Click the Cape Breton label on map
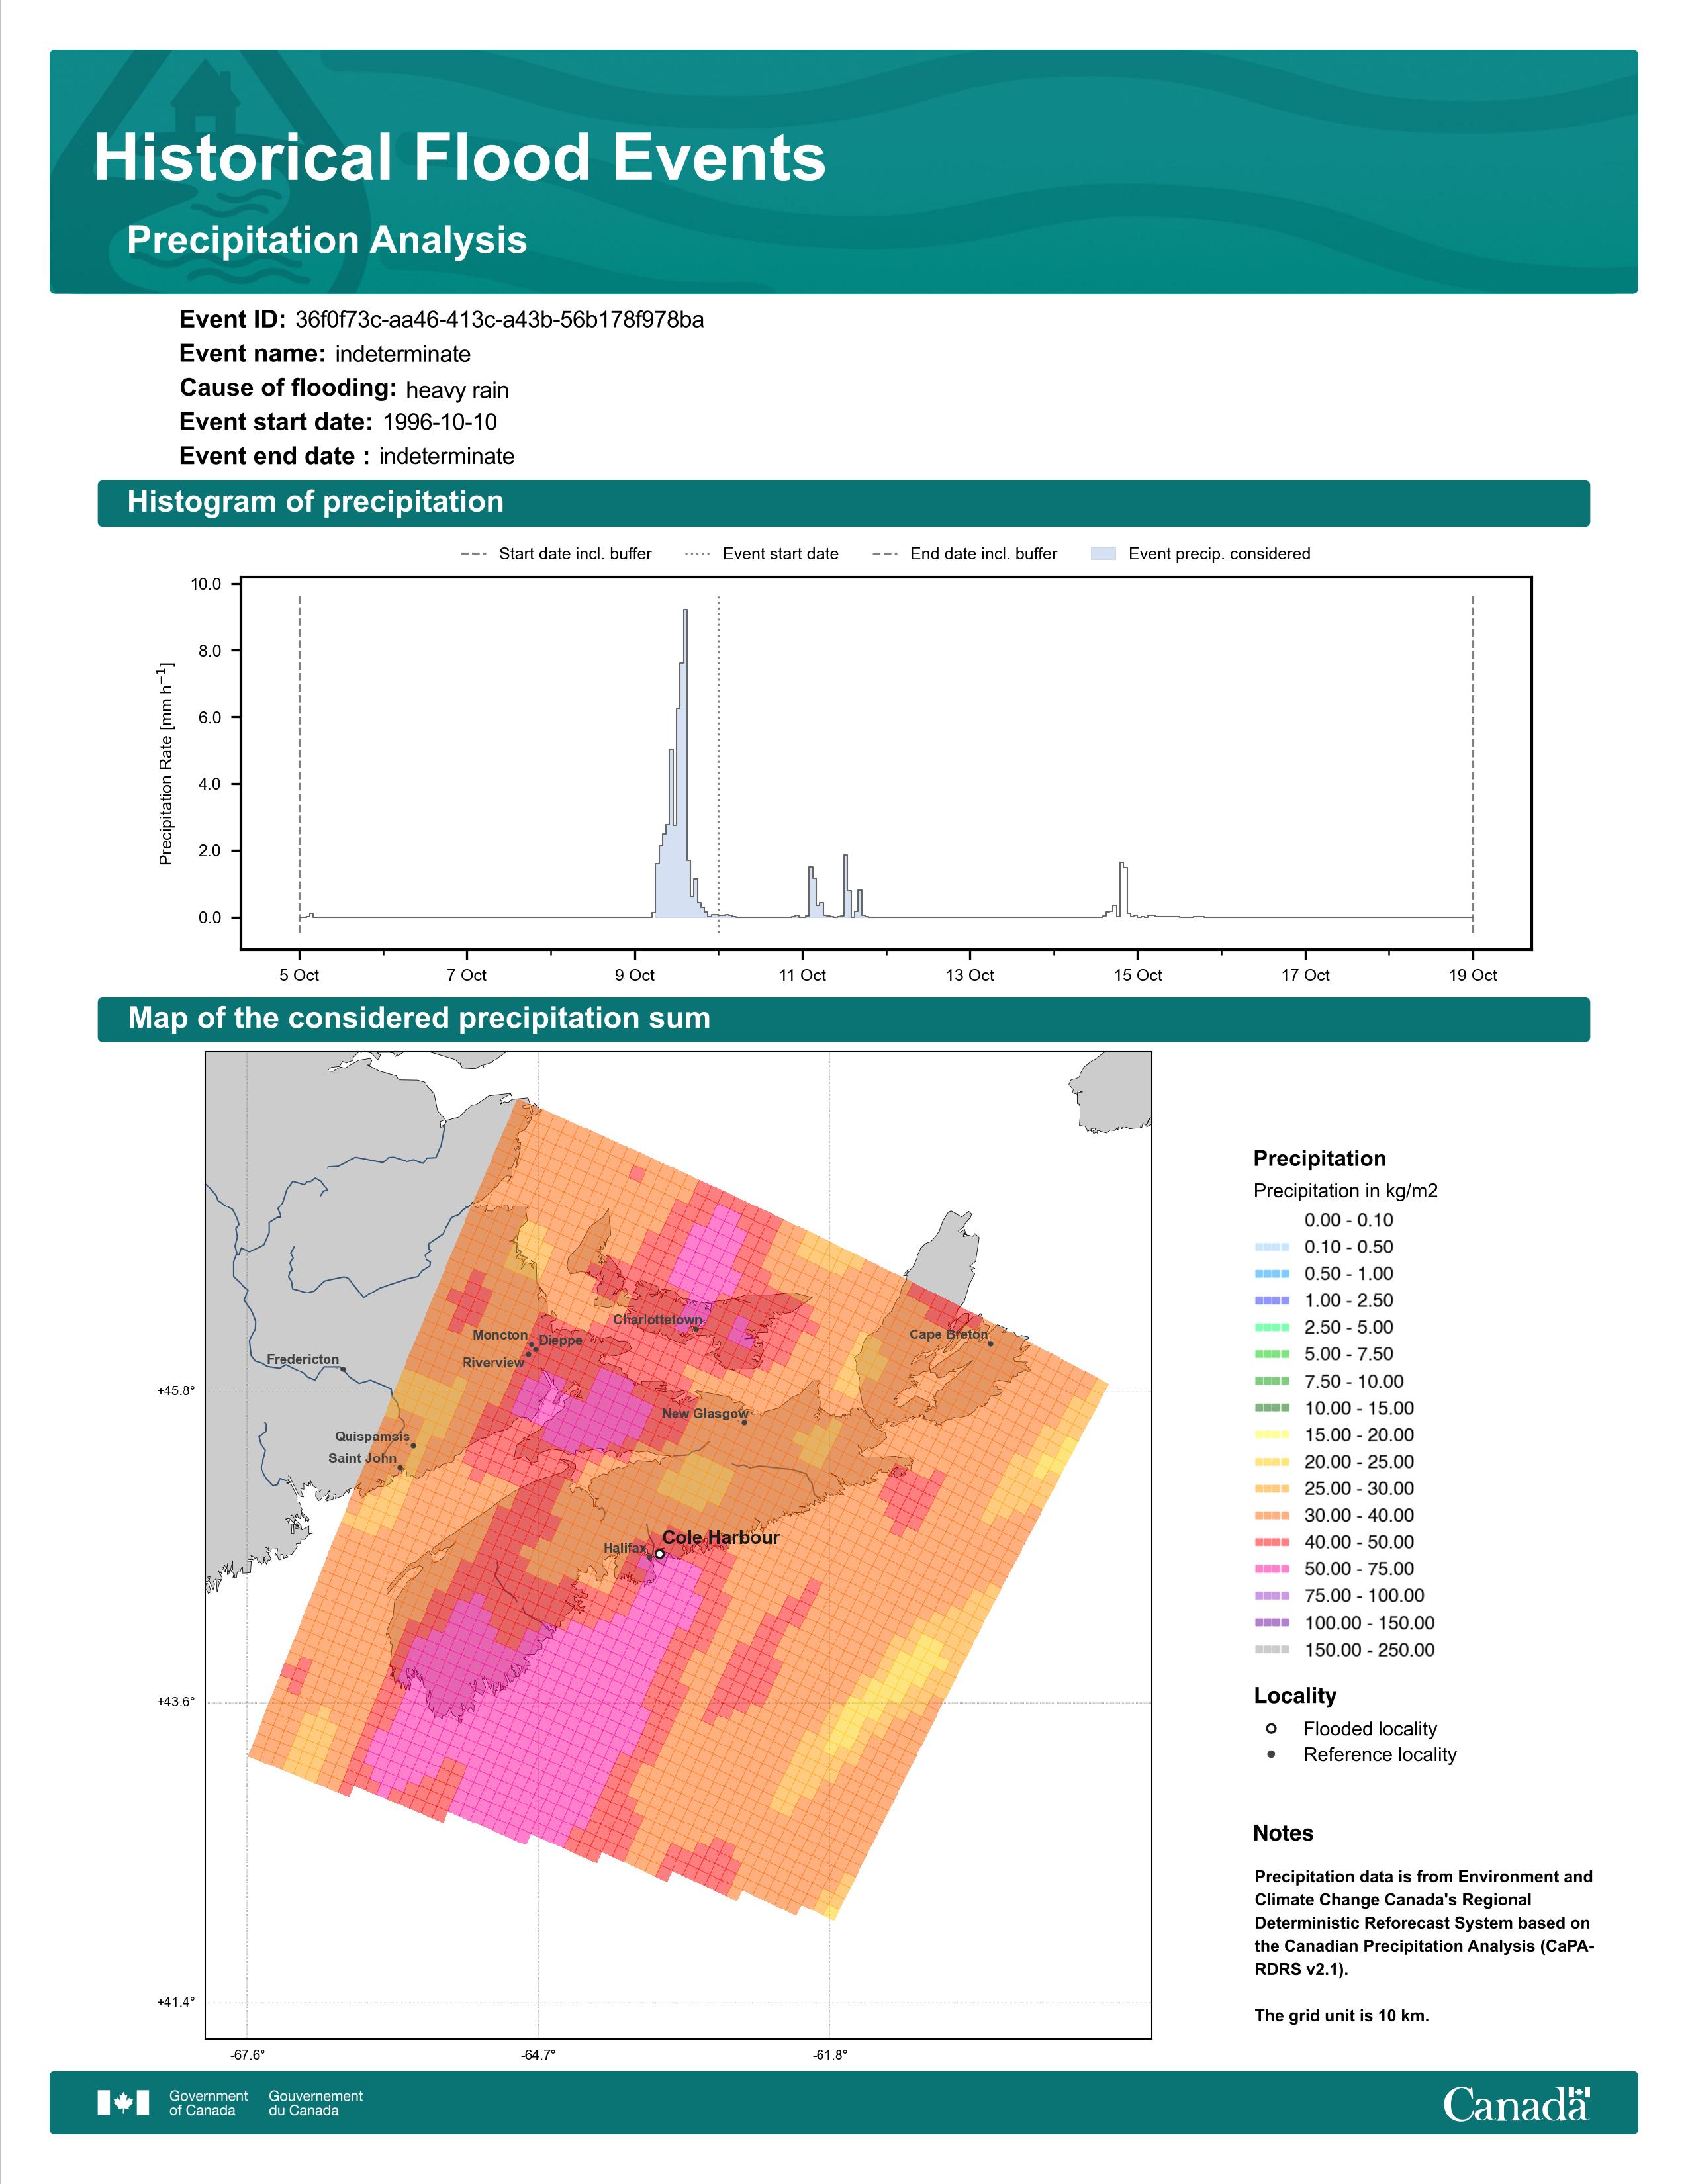 coord(948,1334)
